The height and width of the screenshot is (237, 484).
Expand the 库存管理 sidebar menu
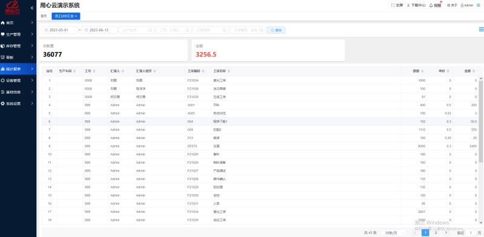tap(32, 46)
